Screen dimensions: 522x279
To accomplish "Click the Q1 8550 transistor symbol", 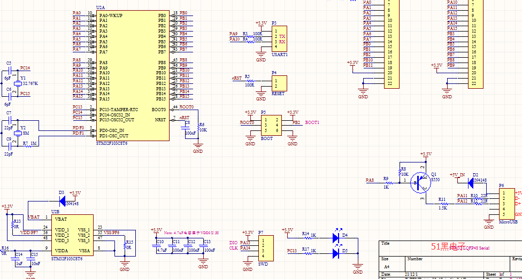I will 419,182.
